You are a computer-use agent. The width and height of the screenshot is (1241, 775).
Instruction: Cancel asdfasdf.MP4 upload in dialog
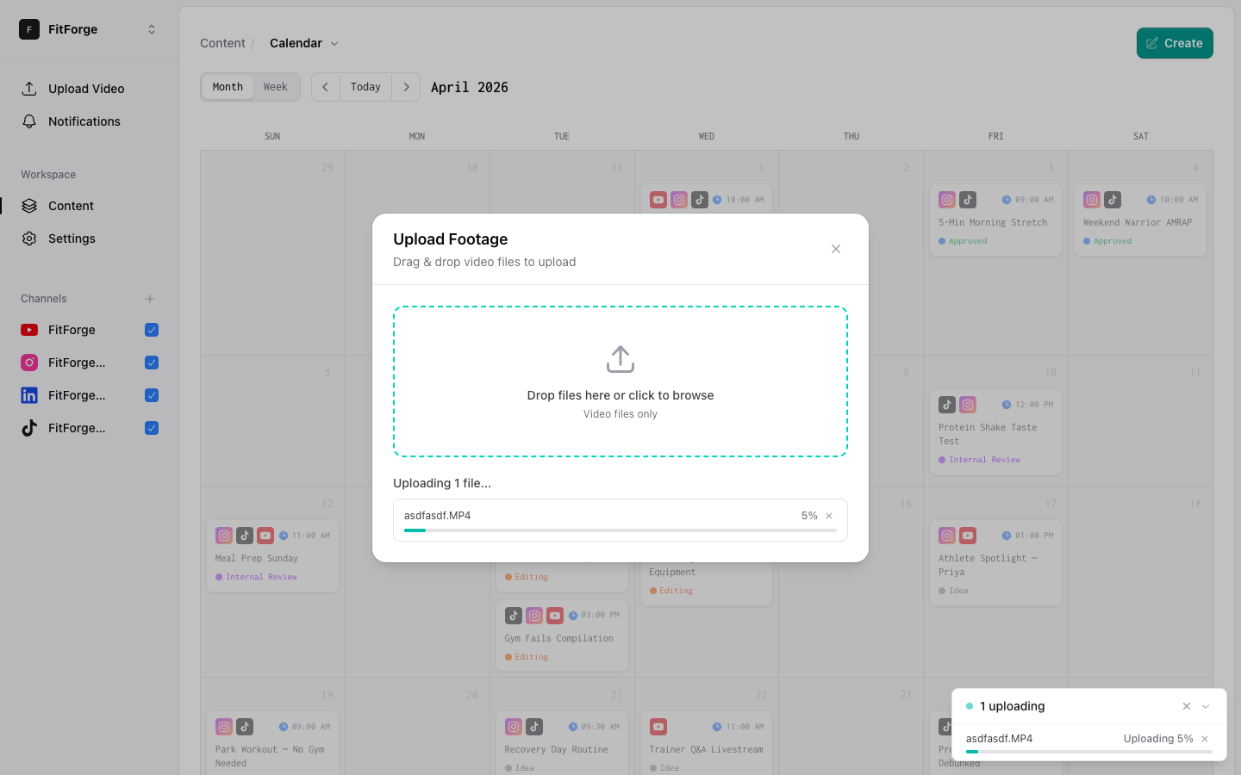coord(829,516)
